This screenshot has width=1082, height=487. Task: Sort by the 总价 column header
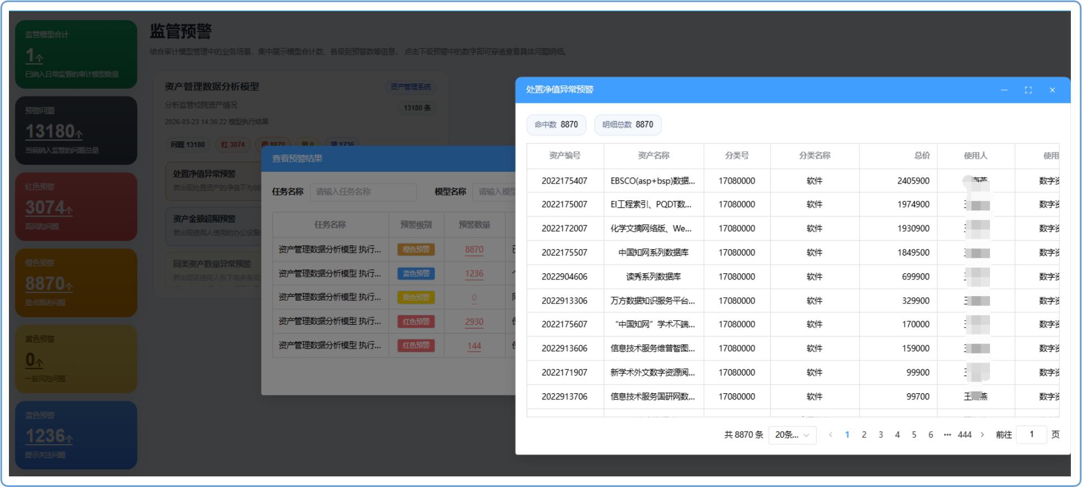coord(922,156)
